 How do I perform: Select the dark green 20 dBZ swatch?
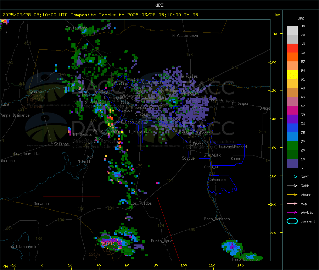pyautogui.click(x=292, y=154)
